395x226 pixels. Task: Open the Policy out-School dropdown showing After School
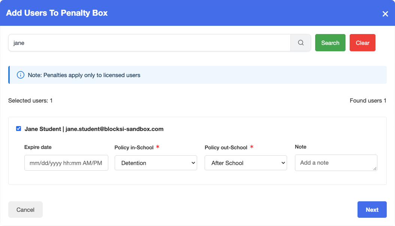(245, 163)
